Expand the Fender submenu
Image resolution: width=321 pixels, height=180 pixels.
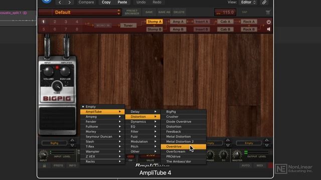(x=102, y=121)
